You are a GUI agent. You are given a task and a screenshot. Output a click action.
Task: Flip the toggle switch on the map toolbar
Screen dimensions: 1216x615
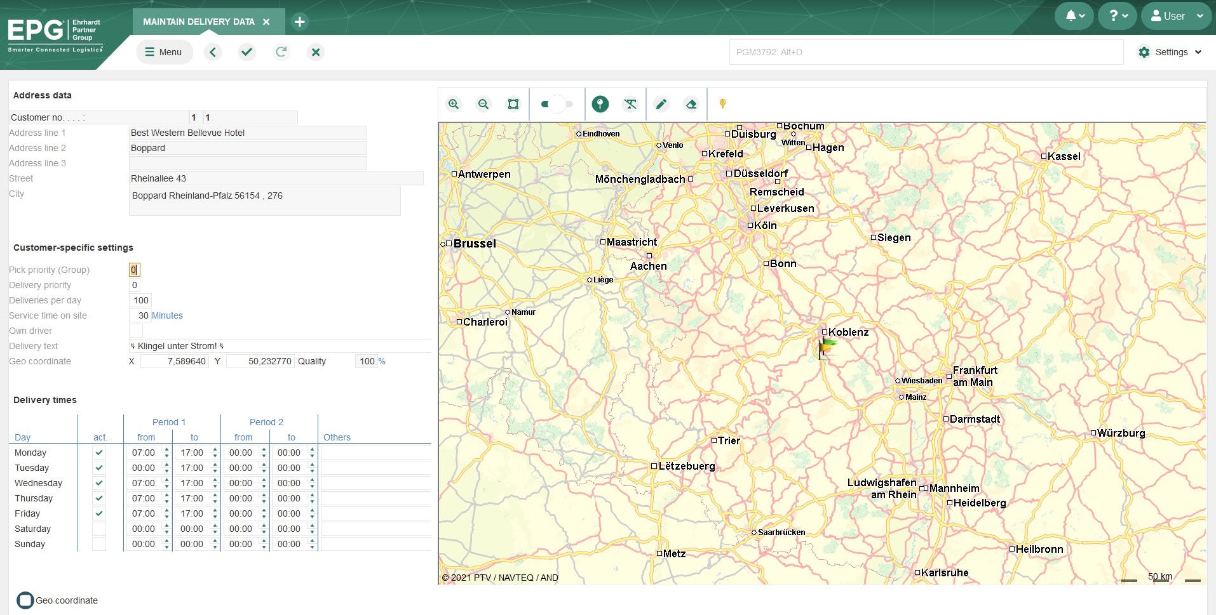557,103
